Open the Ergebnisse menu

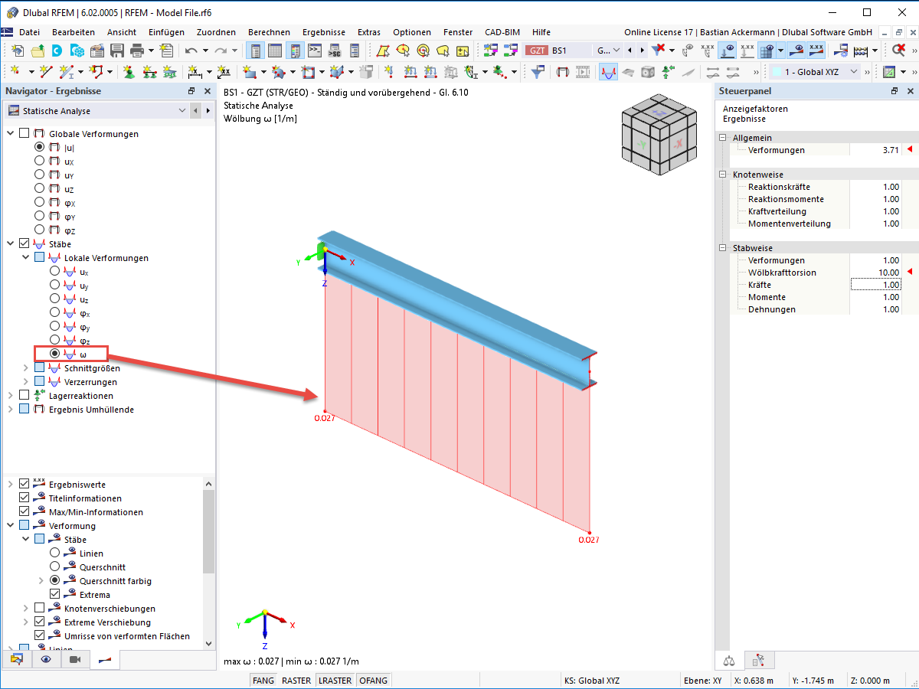pos(324,32)
